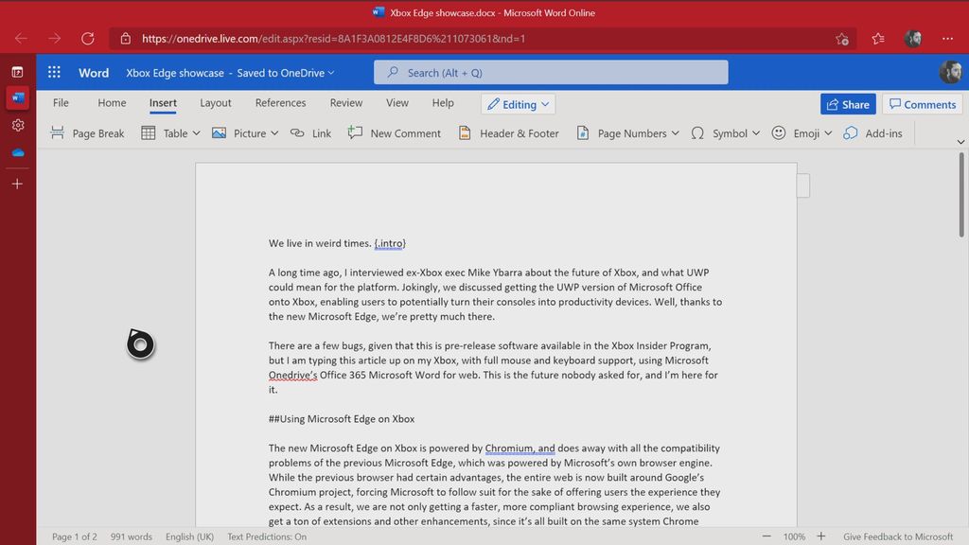969x545 pixels.
Task: Open the Table dropdown
Action: (x=170, y=132)
